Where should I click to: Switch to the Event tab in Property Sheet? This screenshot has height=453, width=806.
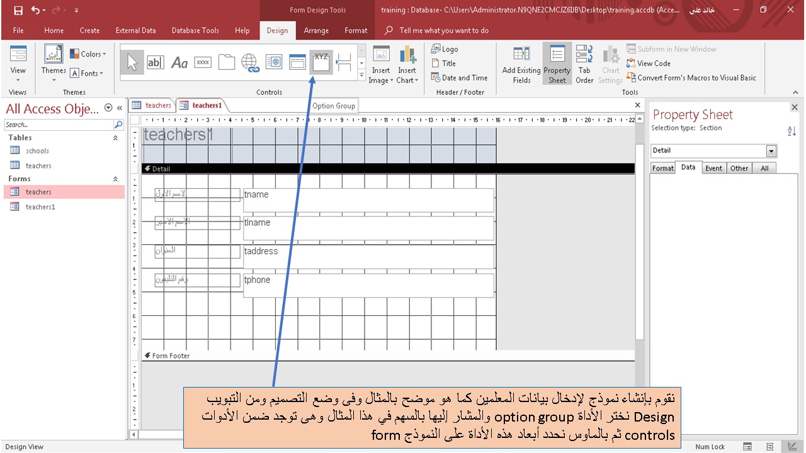click(713, 168)
